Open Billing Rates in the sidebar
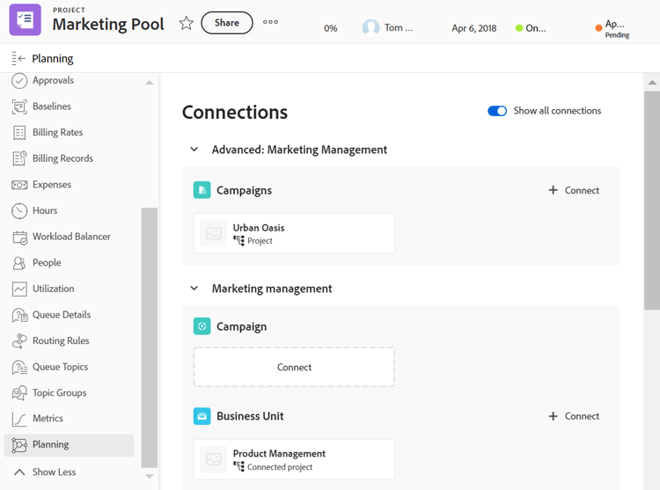This screenshot has height=490, width=660. 57,133
